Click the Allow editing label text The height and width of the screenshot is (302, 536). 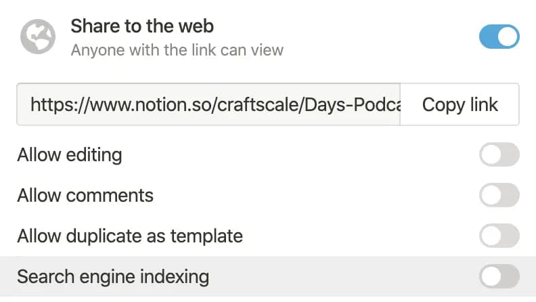pos(70,155)
